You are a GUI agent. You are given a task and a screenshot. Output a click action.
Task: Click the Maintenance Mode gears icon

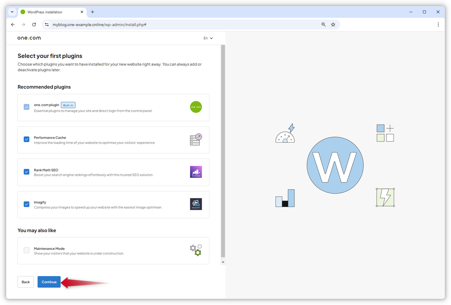(196, 250)
